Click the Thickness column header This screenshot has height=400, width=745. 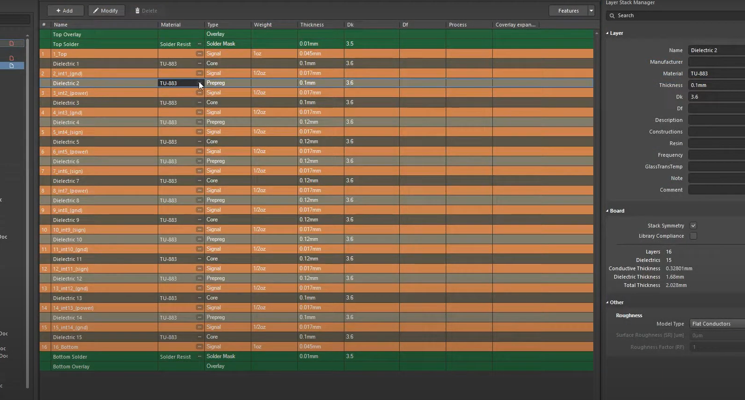click(312, 25)
